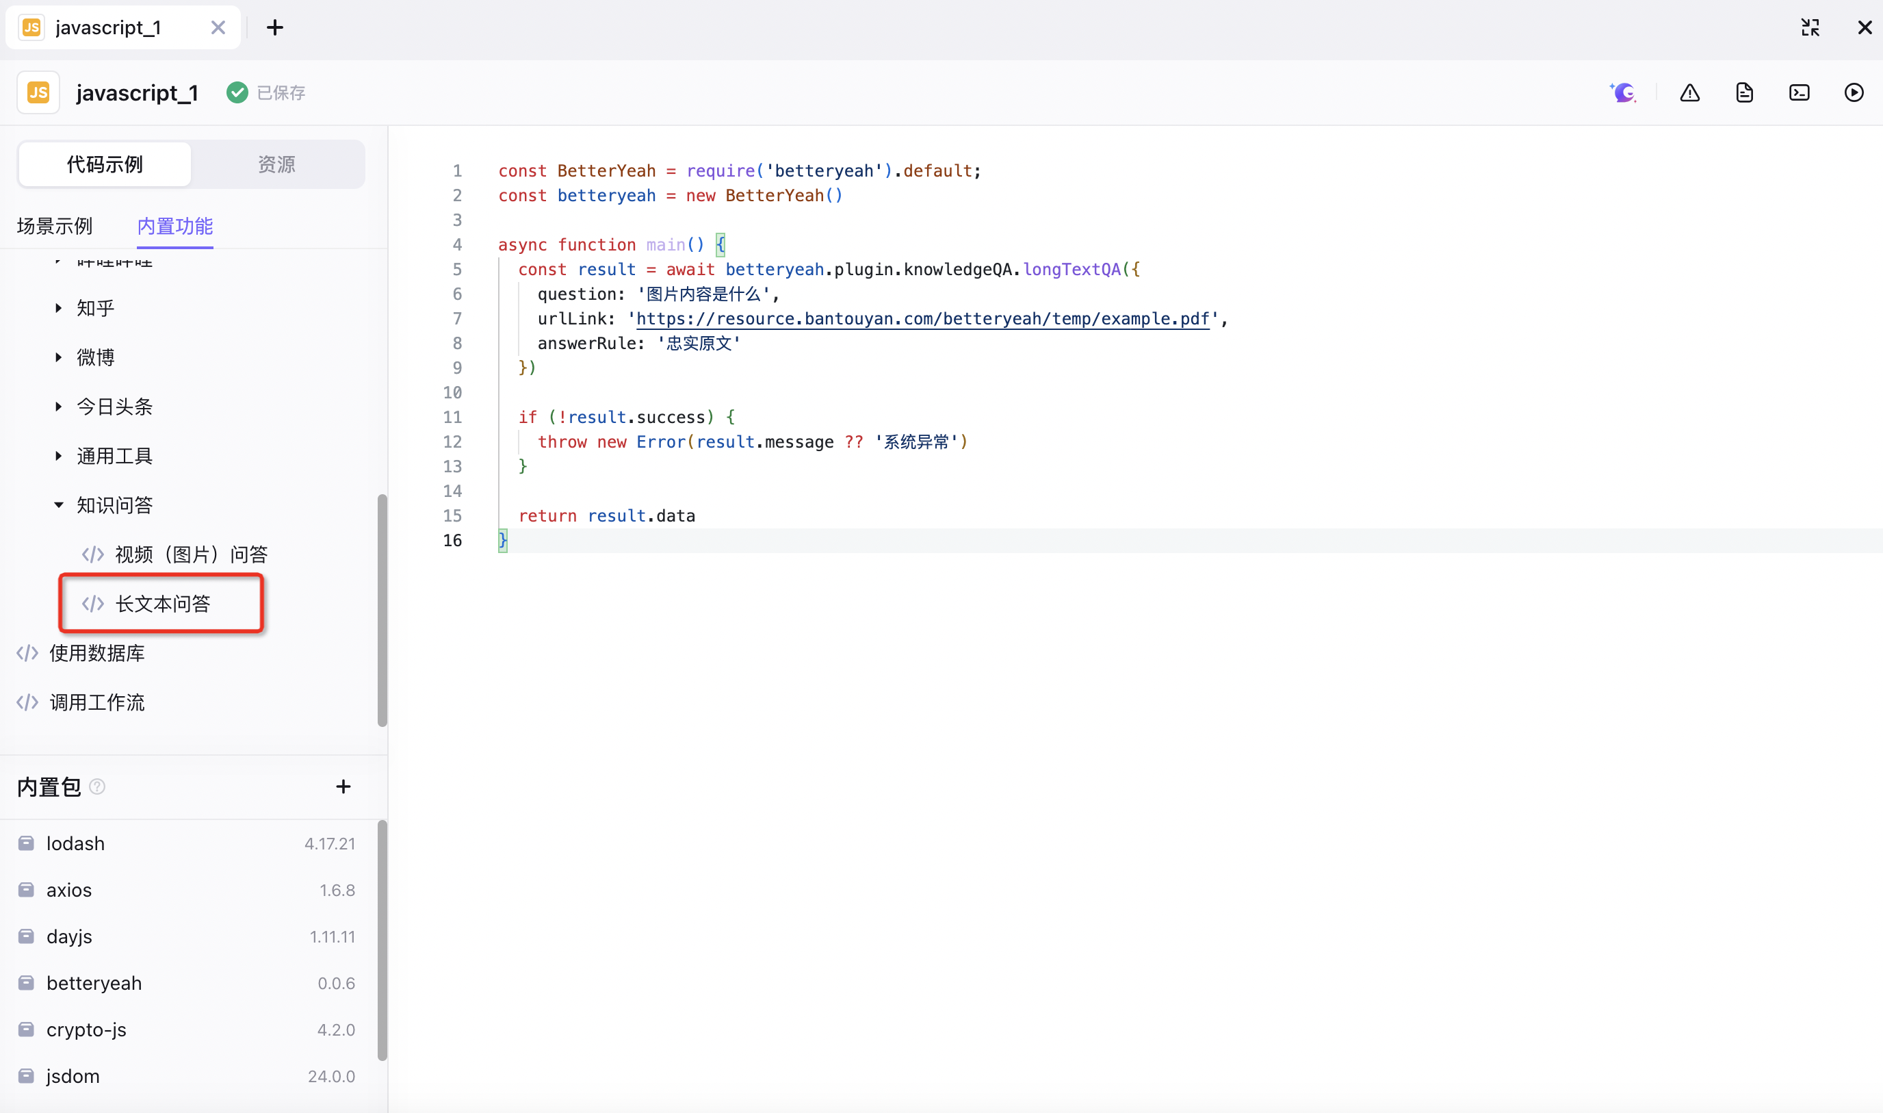Image resolution: width=1883 pixels, height=1113 pixels.
Task: Click '忠实原文' string in code line 8
Action: (x=699, y=344)
